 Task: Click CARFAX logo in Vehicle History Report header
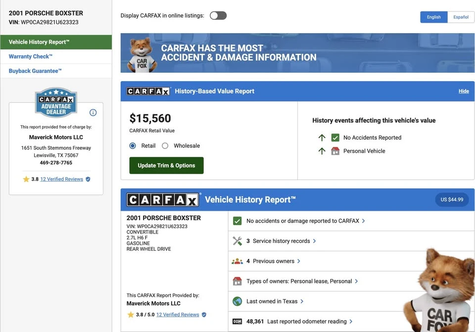point(163,199)
